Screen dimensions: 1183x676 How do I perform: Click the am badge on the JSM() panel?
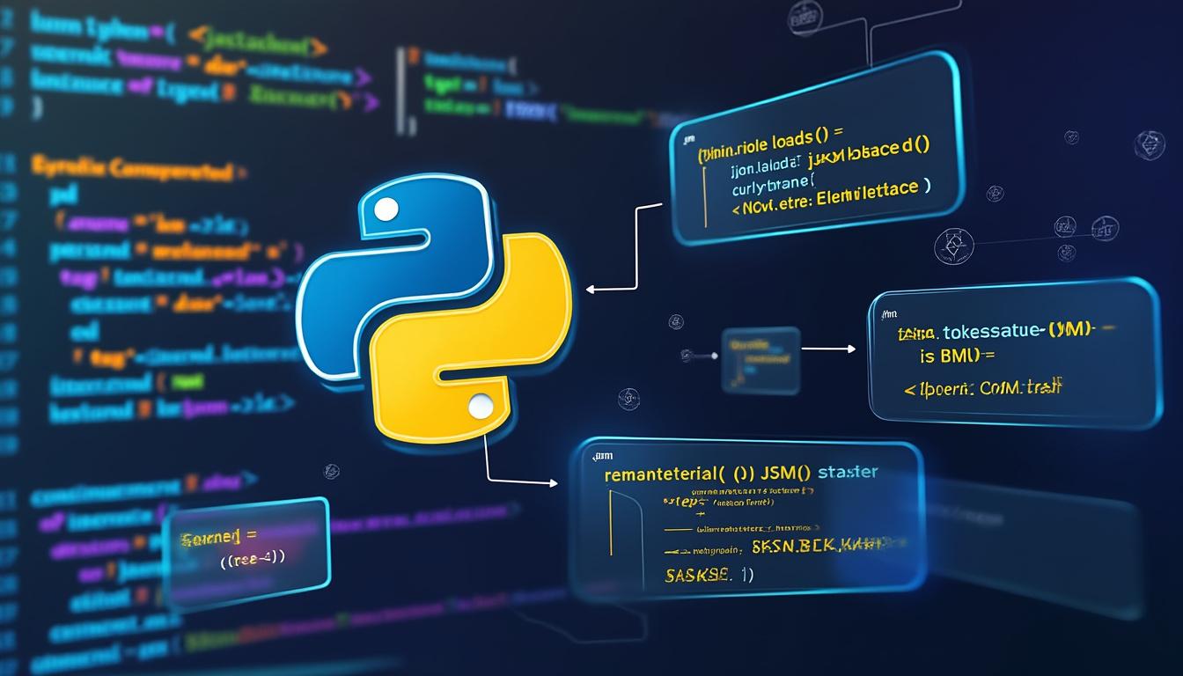[602, 455]
